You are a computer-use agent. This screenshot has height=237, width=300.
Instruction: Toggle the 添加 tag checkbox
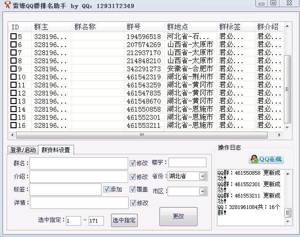click(106, 190)
